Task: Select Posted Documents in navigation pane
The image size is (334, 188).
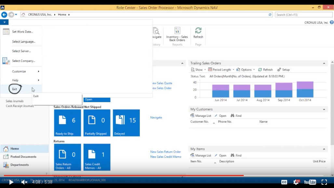Action: tap(24, 157)
